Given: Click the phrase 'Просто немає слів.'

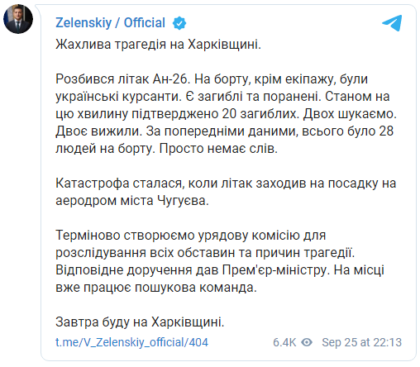Looking at the screenshot, I should click(218, 149).
